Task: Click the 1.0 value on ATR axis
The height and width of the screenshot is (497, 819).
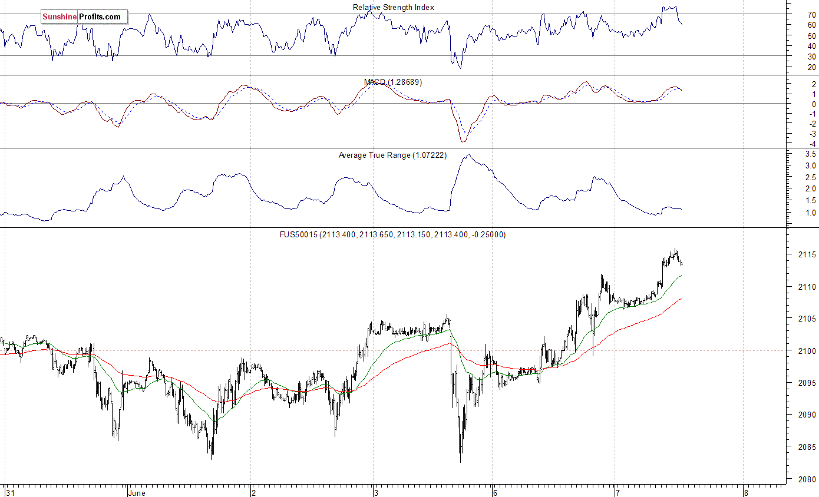Action: coord(811,213)
